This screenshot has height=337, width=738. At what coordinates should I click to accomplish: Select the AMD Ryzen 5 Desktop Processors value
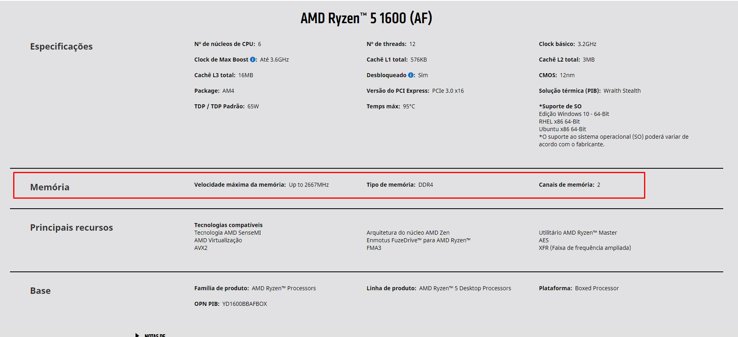coord(465,288)
